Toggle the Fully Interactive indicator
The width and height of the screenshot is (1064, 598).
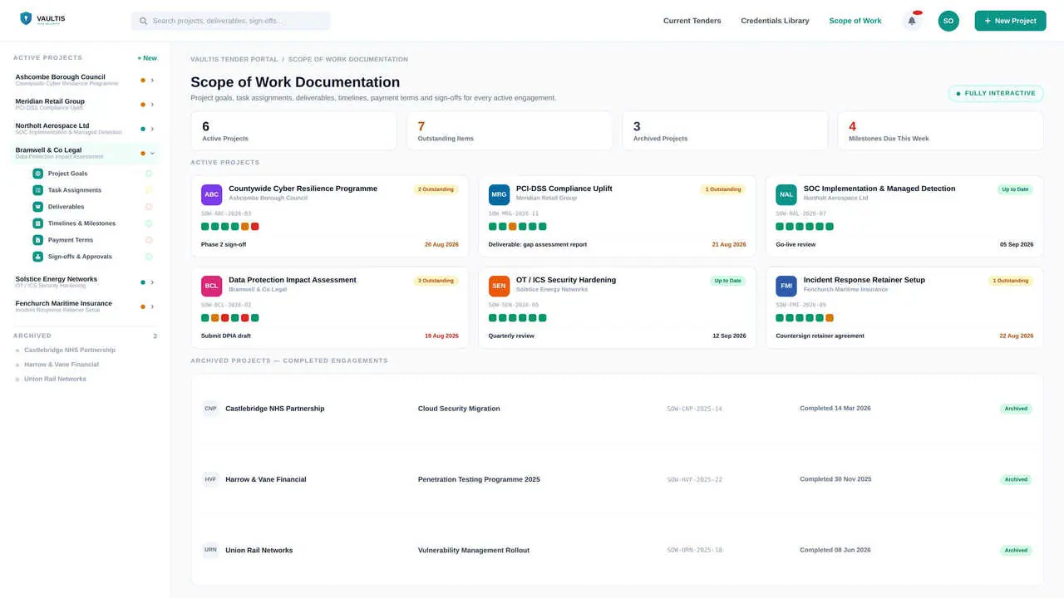pyautogui.click(x=996, y=93)
